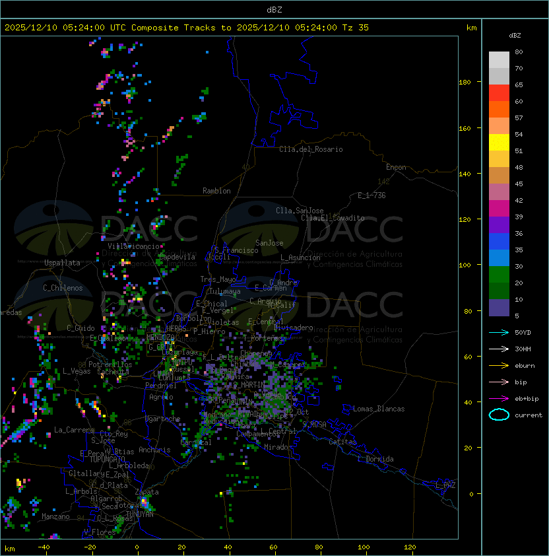Select the light gray top swatch of dBZ scale

pyautogui.click(x=499, y=60)
